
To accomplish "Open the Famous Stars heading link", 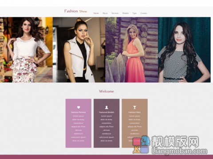I will click(134, 112).
